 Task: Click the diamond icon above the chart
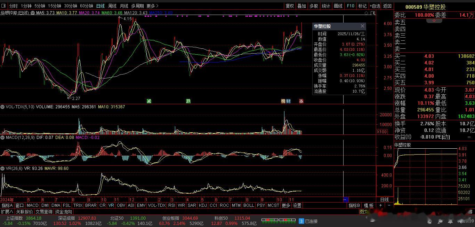point(367,13)
